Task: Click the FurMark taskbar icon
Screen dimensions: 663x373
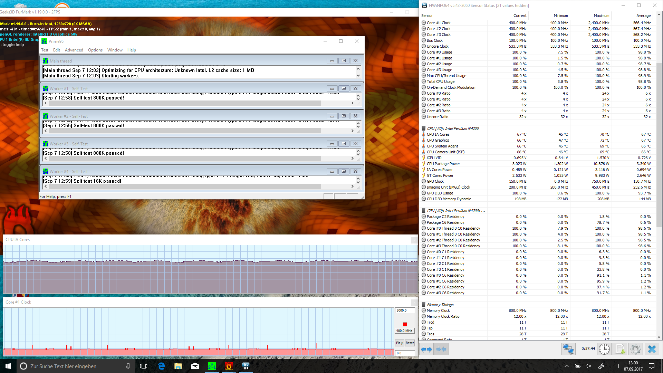Action: point(229,366)
